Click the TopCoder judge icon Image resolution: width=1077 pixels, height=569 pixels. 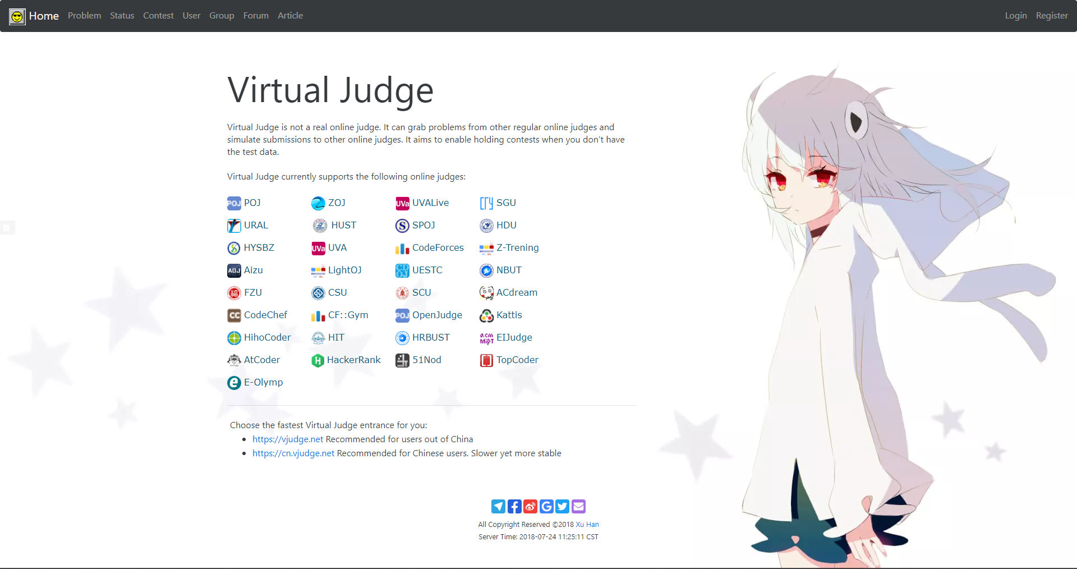coord(486,360)
